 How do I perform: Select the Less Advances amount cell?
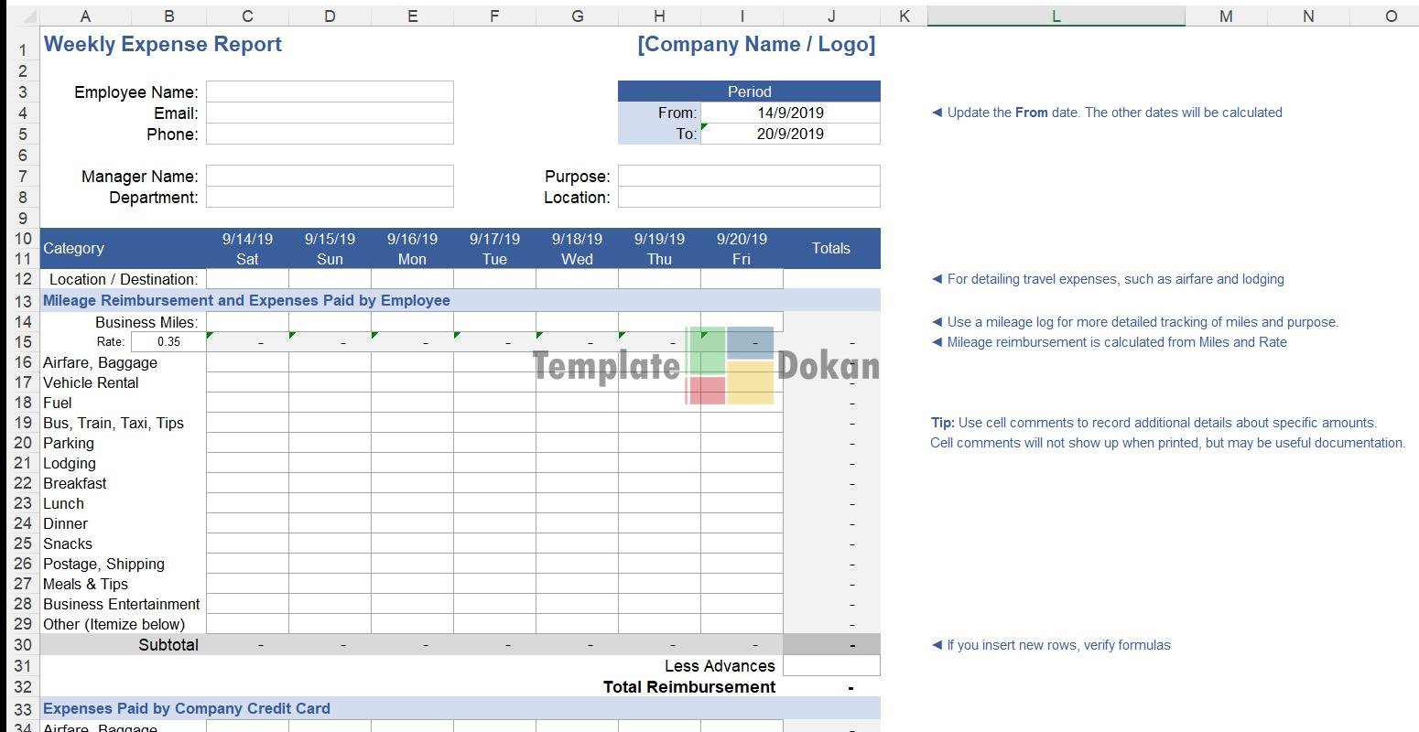[831, 665]
